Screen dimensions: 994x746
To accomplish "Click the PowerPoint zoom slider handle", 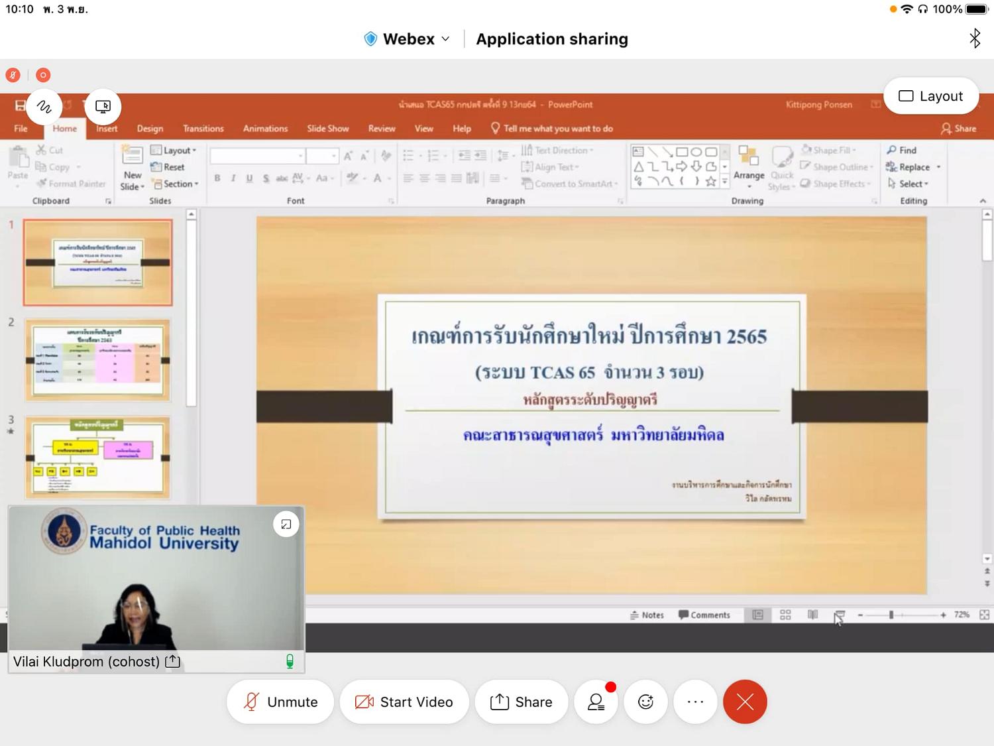I will click(x=891, y=615).
